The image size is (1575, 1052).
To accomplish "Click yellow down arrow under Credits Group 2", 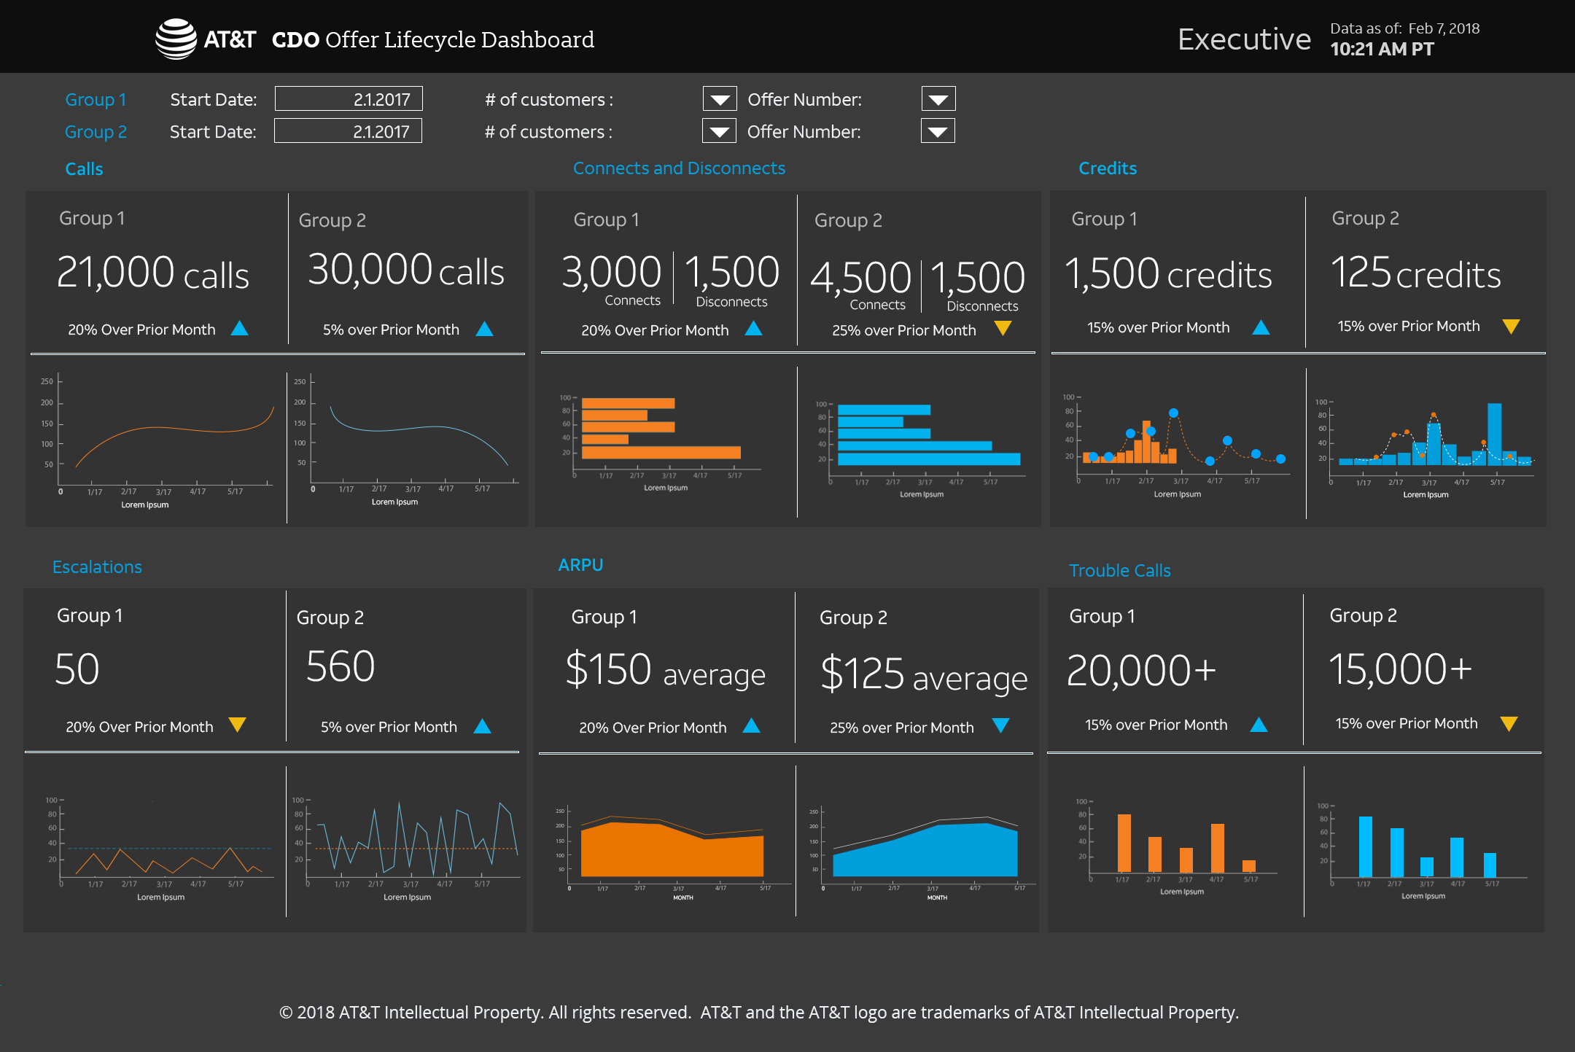I will click(x=1511, y=327).
